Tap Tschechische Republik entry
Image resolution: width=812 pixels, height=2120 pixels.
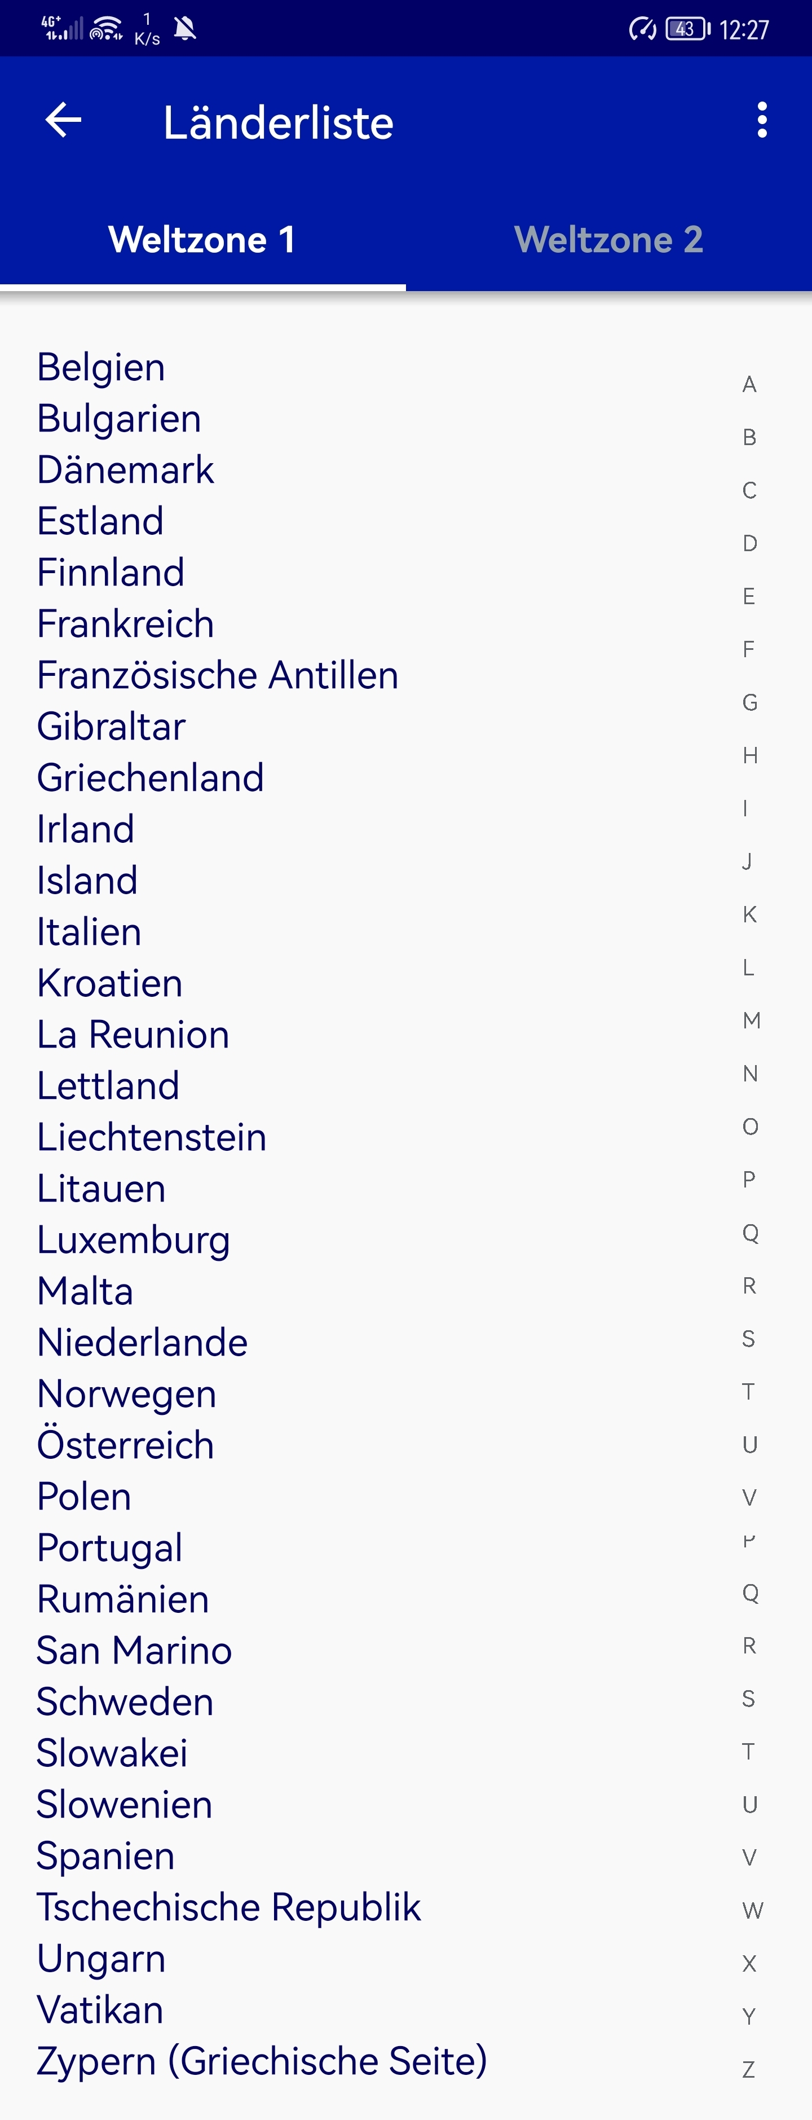click(x=229, y=1907)
